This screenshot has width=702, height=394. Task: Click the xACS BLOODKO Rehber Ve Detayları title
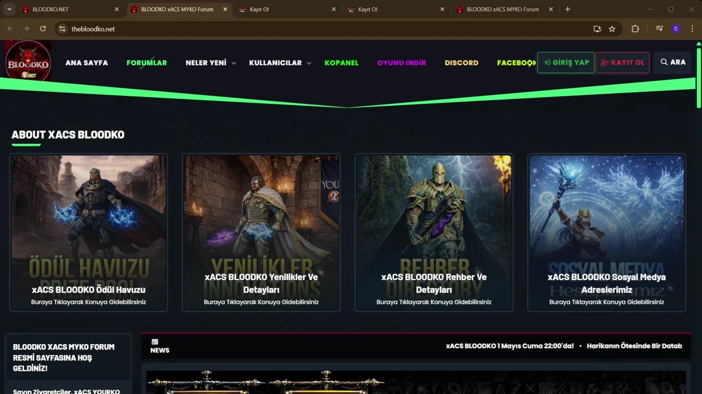[434, 283]
